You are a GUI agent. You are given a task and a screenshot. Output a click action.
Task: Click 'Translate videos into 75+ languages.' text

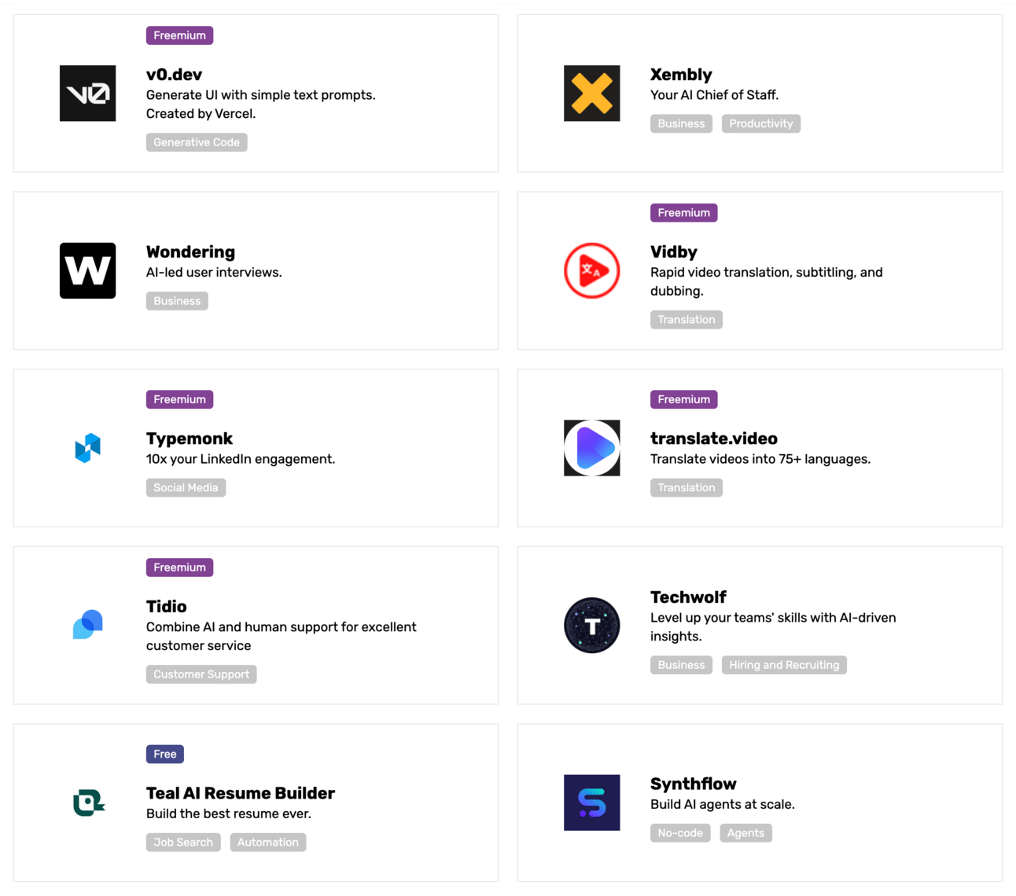coord(760,459)
